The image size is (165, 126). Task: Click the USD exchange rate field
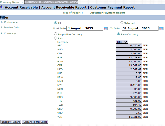129,109
